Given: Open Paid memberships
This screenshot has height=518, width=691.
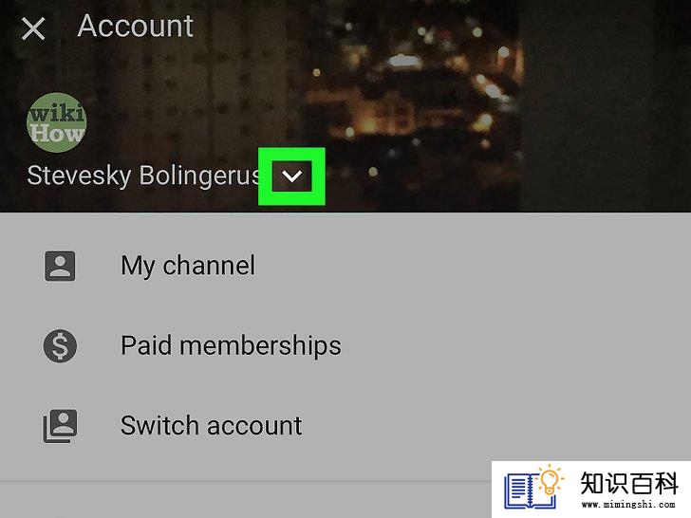Looking at the screenshot, I should point(231,345).
